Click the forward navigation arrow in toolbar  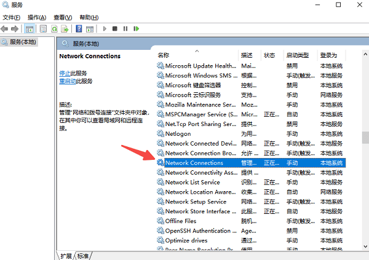click(15, 29)
